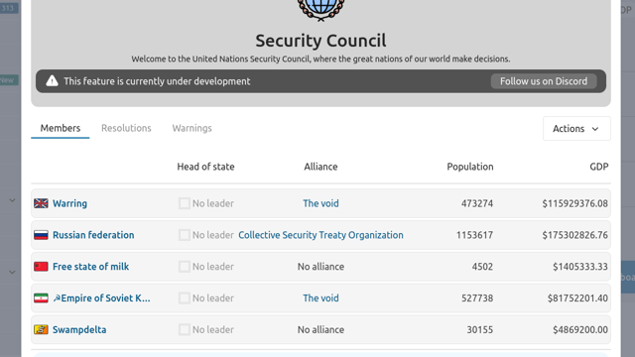This screenshot has height=357, width=635.
Task: Click the Head of state column header
Action: 205,167
